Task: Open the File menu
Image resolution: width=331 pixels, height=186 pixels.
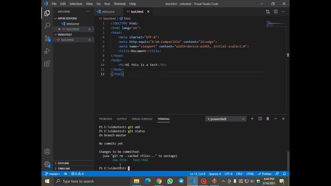Action: coord(54,4)
